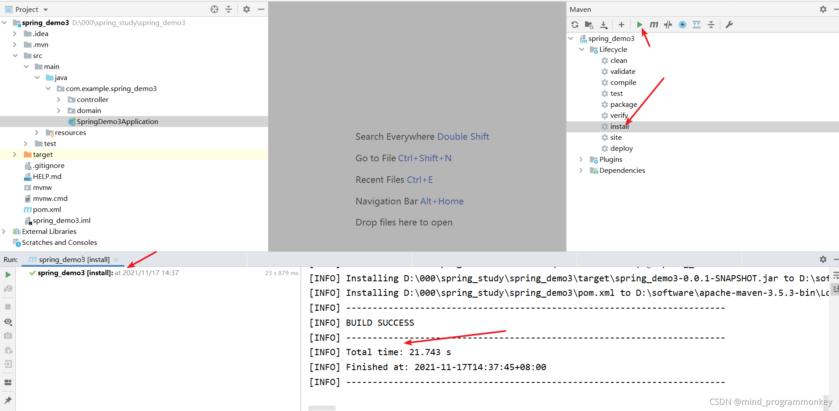This screenshot has height=411, width=839.
Task: Expand .mvn folder
Action: pos(15,44)
